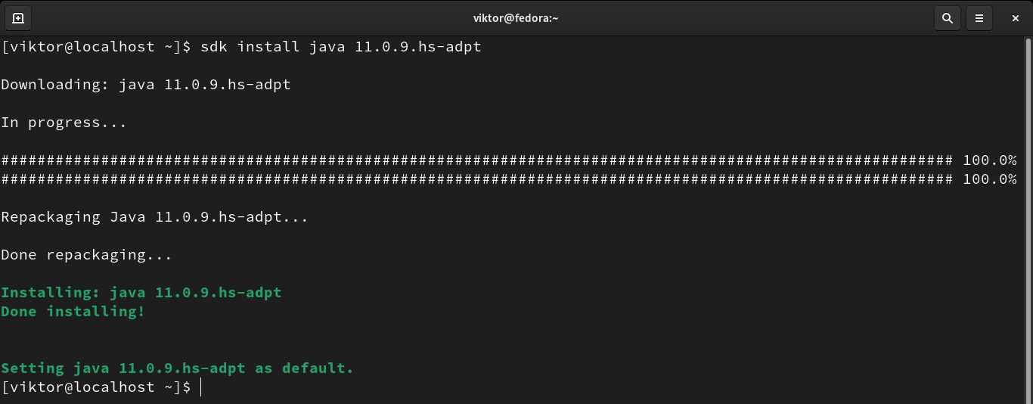The height and width of the screenshot is (404, 1033).
Task: Close the terminal window
Action: (1015, 18)
